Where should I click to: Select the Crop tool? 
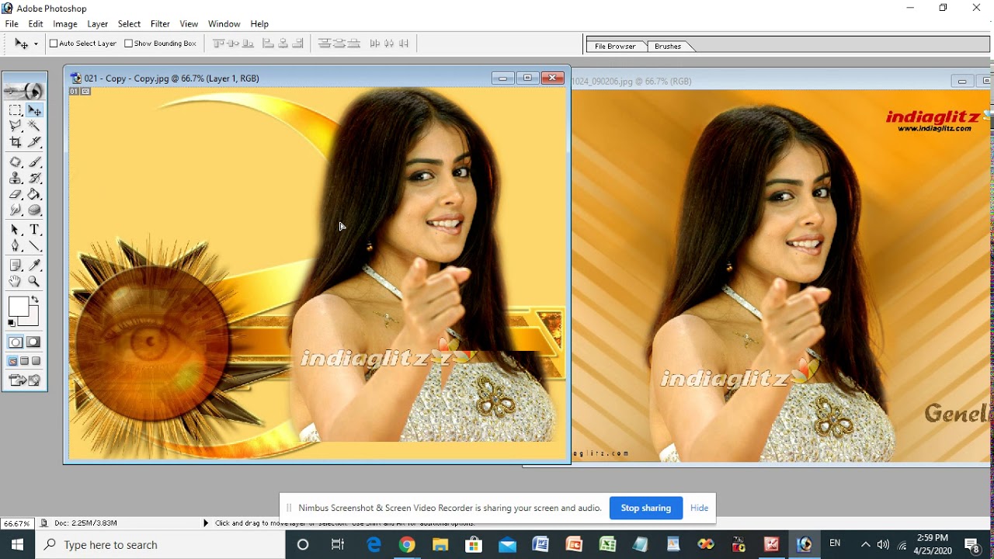pyautogui.click(x=15, y=142)
